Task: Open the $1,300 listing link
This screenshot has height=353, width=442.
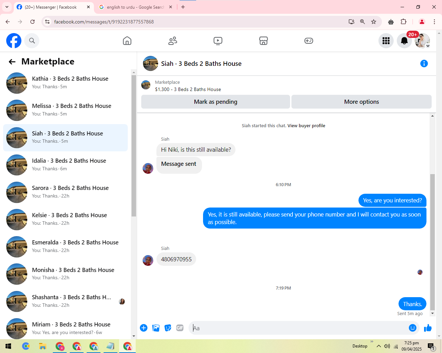Action: (x=188, y=89)
